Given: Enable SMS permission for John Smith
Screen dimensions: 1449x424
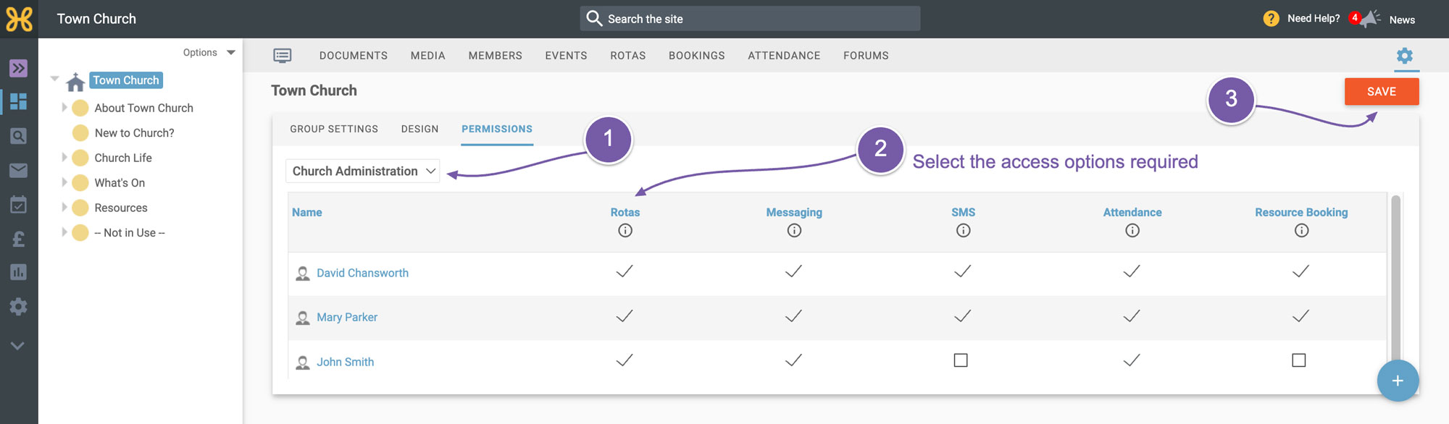Looking at the screenshot, I should pyautogui.click(x=961, y=360).
